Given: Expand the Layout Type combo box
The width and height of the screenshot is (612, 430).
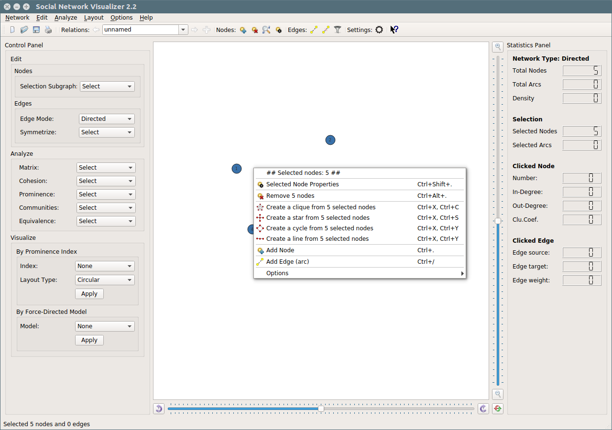Looking at the screenshot, I should pos(105,280).
